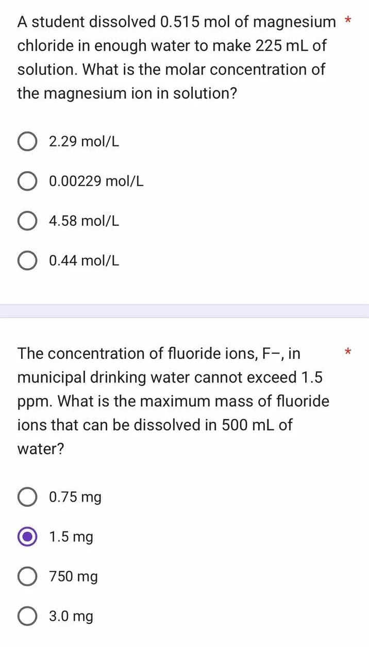The image size is (369, 647).
Task: Click the empty radio circle beside 0.00229 mol/L
Action: pos(27,181)
